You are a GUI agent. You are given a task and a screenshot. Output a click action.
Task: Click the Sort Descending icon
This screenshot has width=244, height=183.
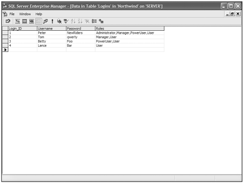click(x=80, y=21)
